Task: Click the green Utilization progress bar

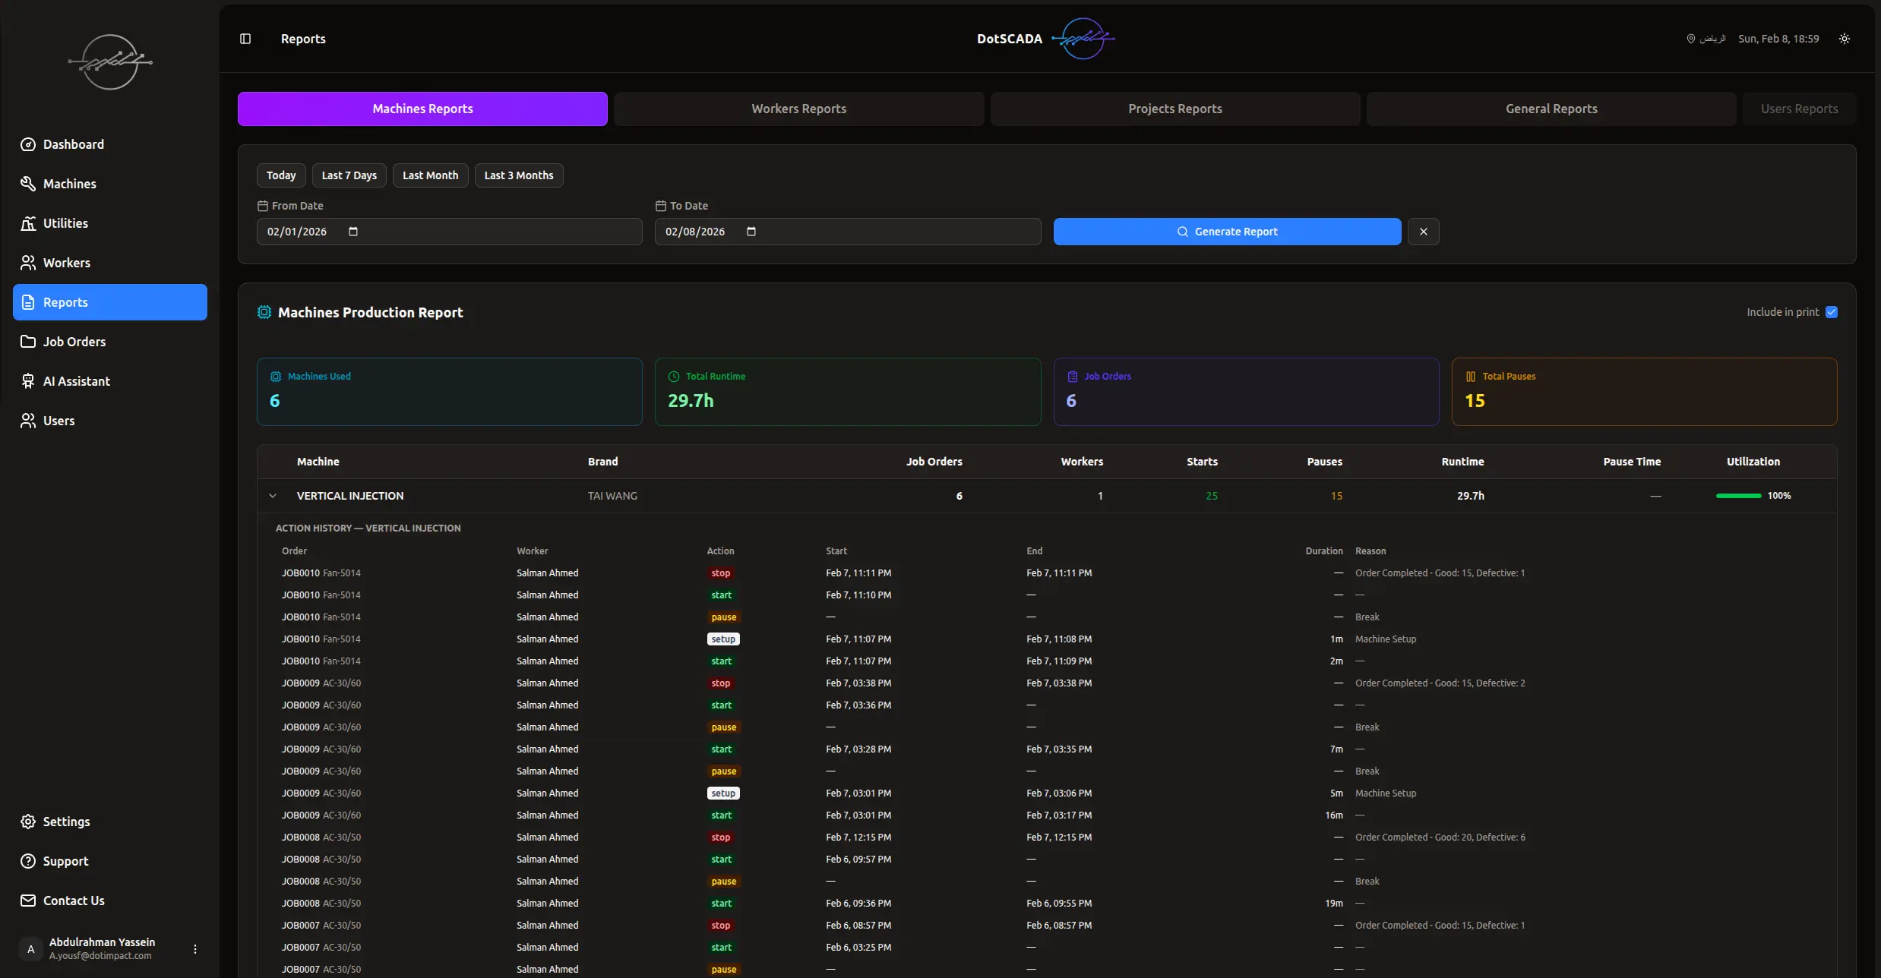Action: click(1738, 496)
